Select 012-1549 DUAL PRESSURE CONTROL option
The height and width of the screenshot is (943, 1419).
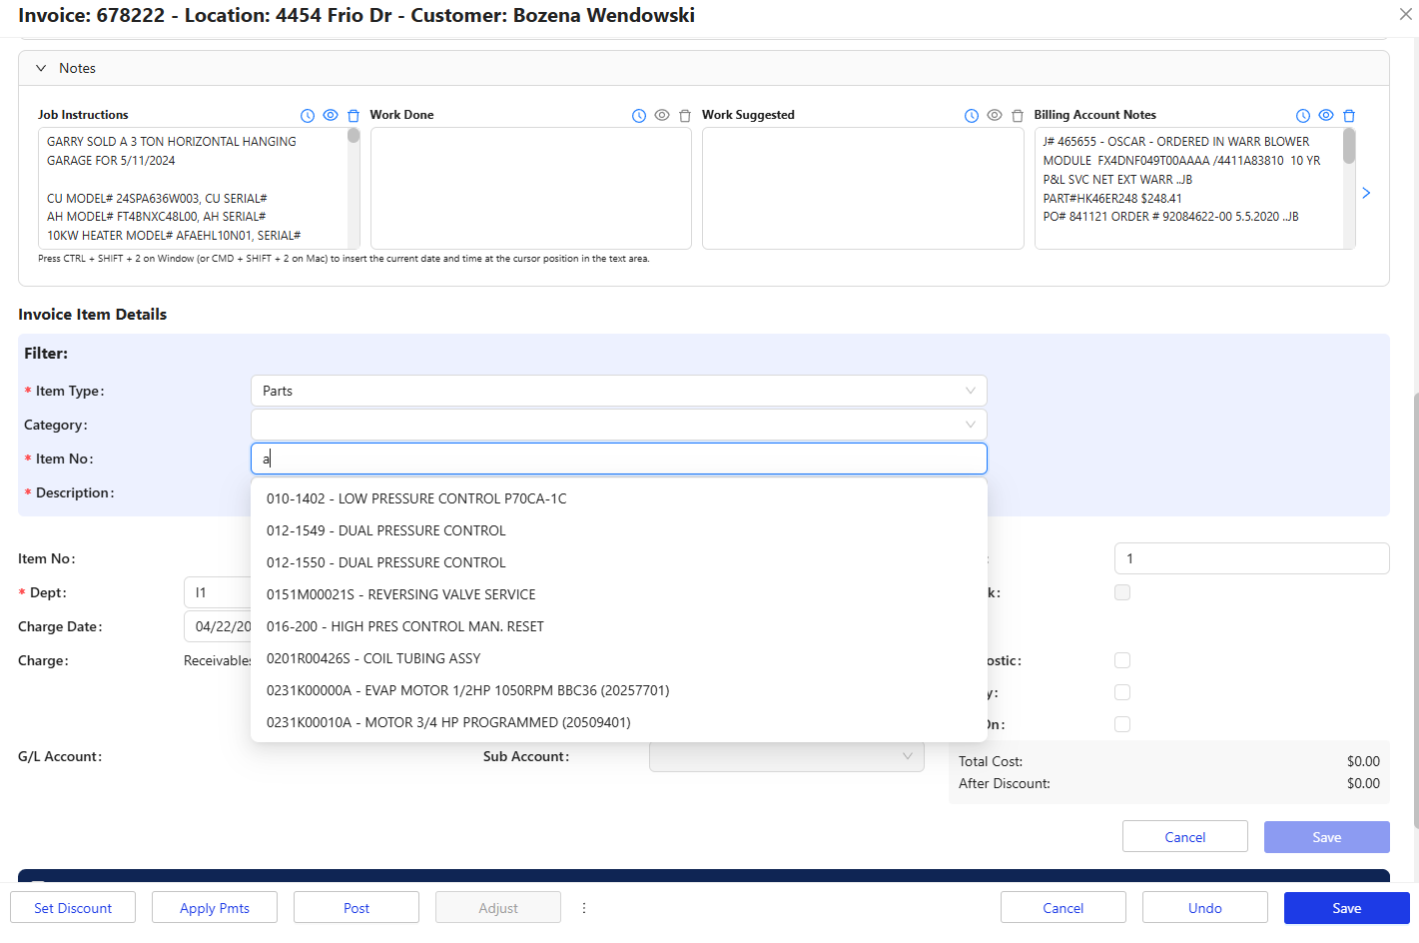[619, 530]
